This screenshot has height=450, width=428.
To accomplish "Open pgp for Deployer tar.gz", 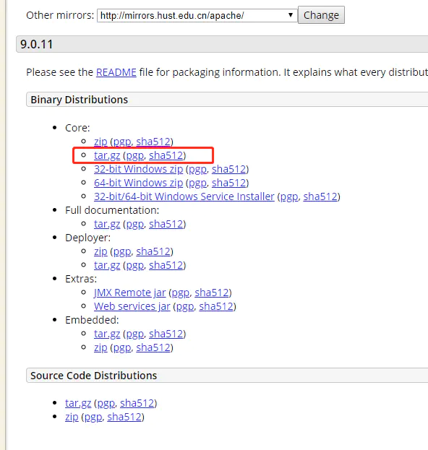I will [x=134, y=265].
